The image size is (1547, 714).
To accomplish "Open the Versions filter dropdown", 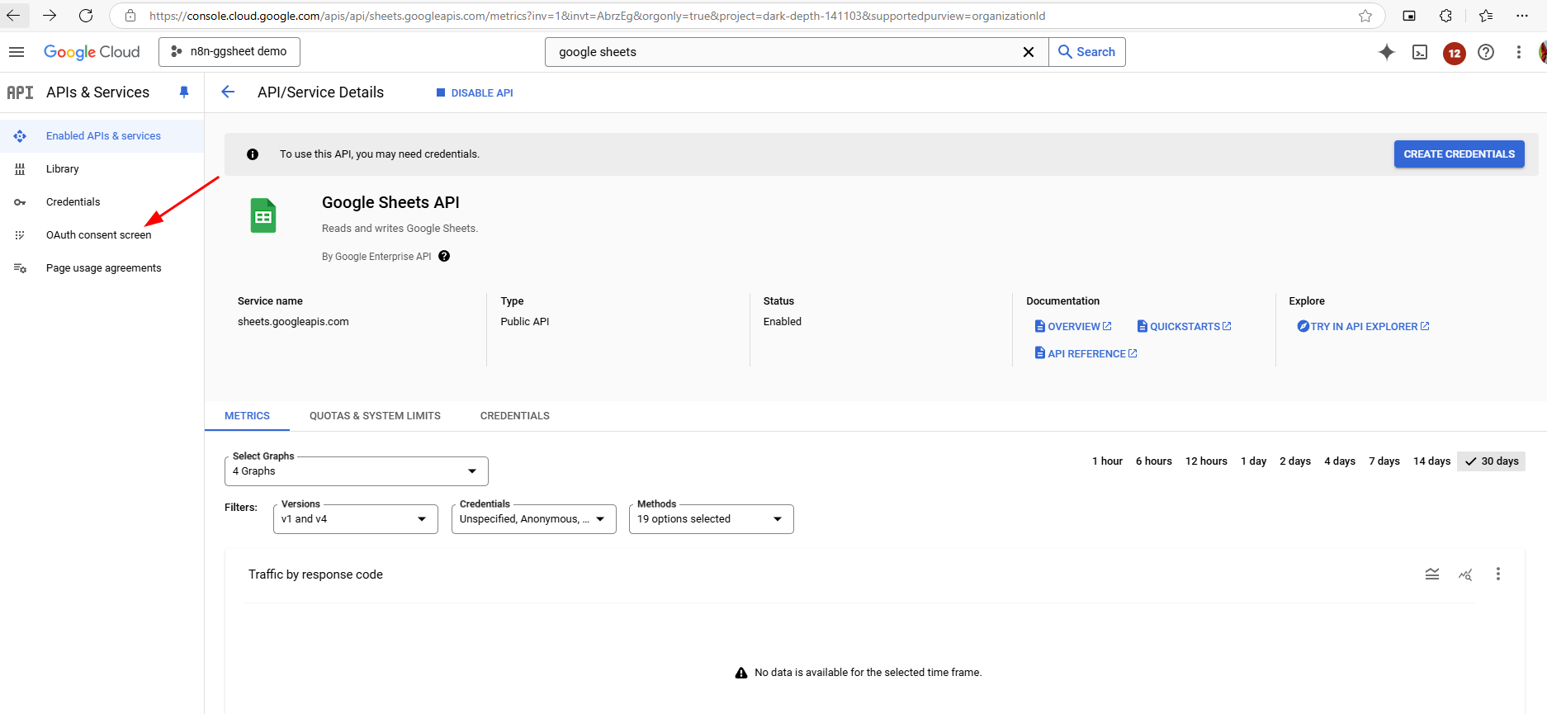I will pyautogui.click(x=356, y=519).
